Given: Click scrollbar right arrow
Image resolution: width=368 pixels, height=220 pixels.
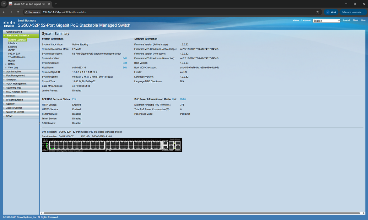Looking at the screenshot, I should tap(364, 213).
